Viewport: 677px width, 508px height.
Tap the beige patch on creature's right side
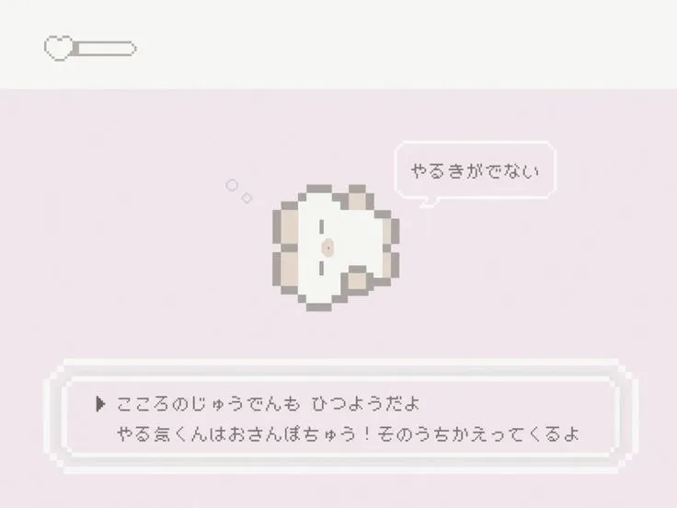point(387,248)
